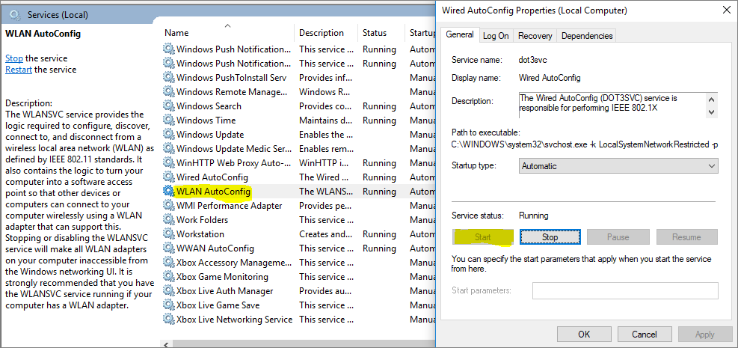Click the dot3svc service name value
Viewport: 738px width, 348px height.
[533, 60]
